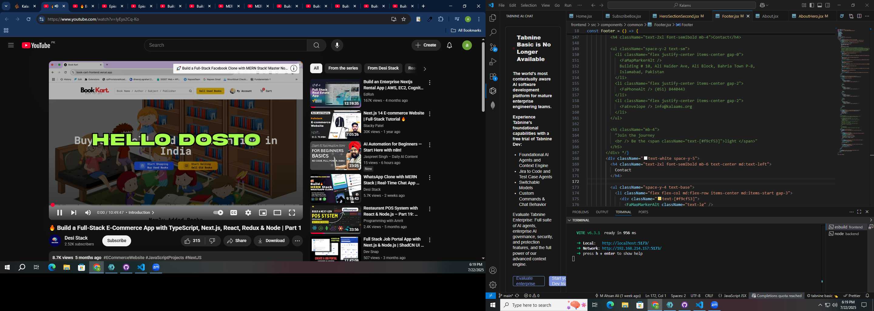Switch player to theater mode
This screenshot has width=874, height=311.
(x=277, y=213)
